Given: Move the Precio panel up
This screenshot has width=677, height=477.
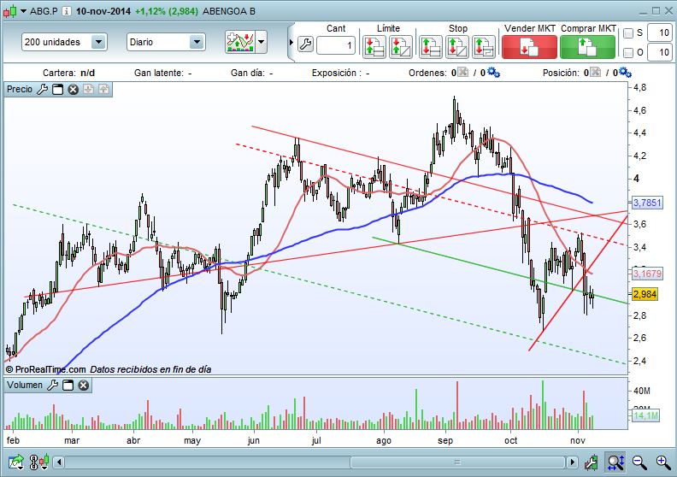Looking at the screenshot, I should tap(103, 90).
